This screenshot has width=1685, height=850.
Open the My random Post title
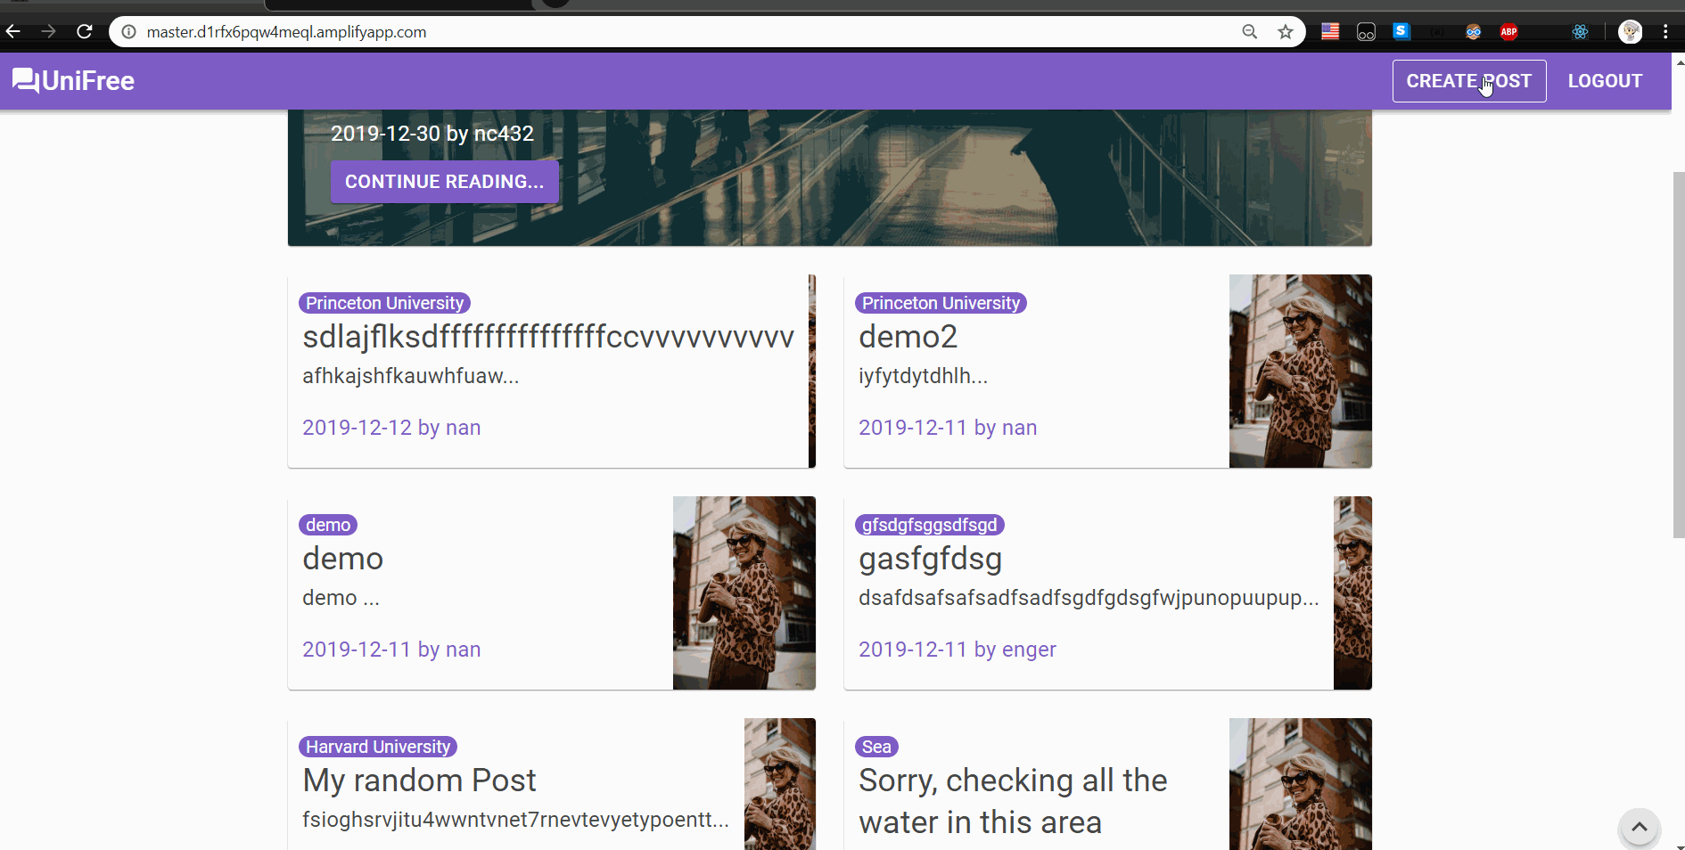tap(419, 781)
